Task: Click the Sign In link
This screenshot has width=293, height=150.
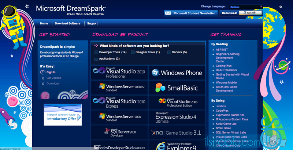Action: 51,72
